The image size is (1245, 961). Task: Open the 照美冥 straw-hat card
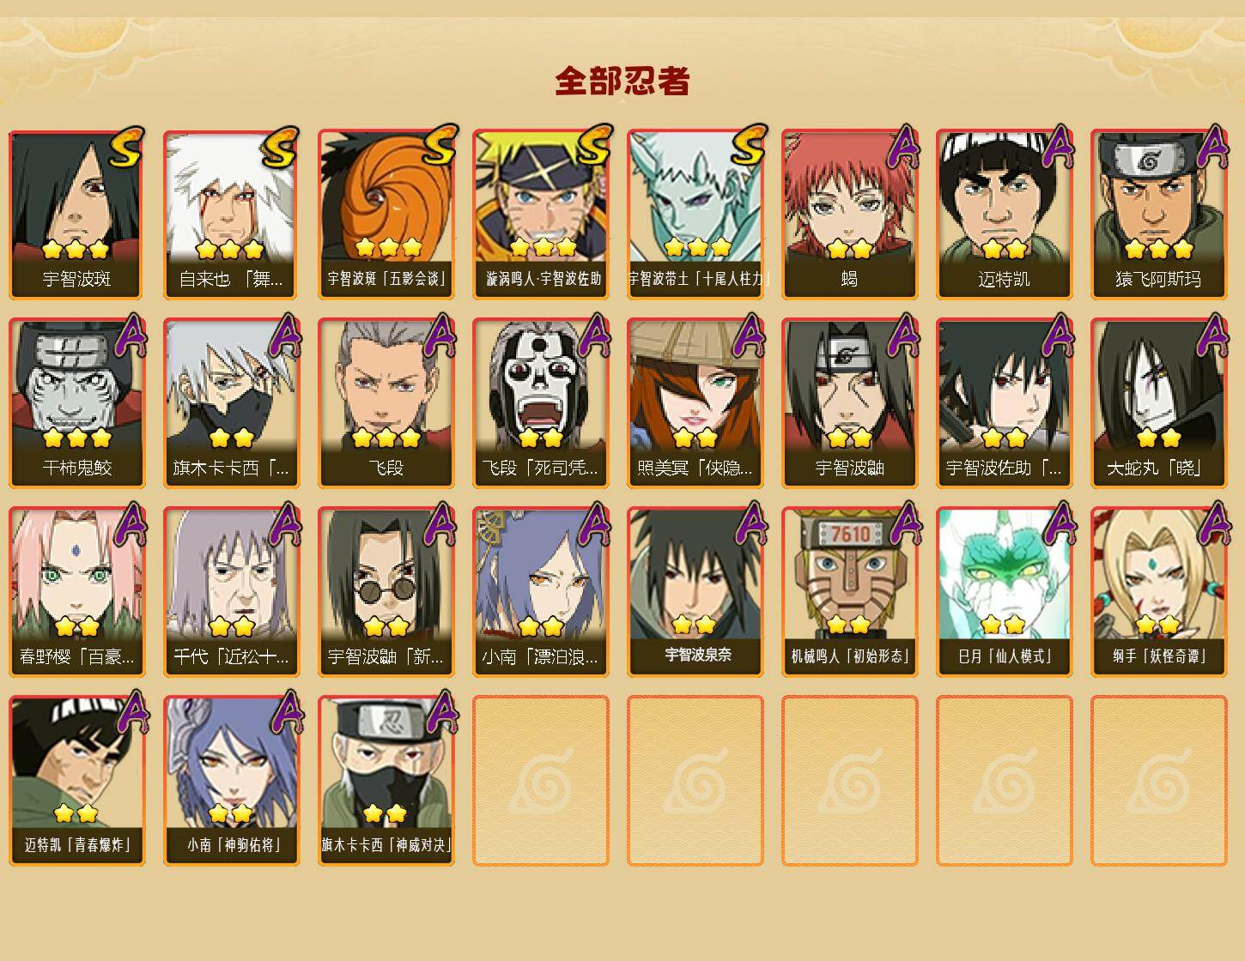point(695,403)
